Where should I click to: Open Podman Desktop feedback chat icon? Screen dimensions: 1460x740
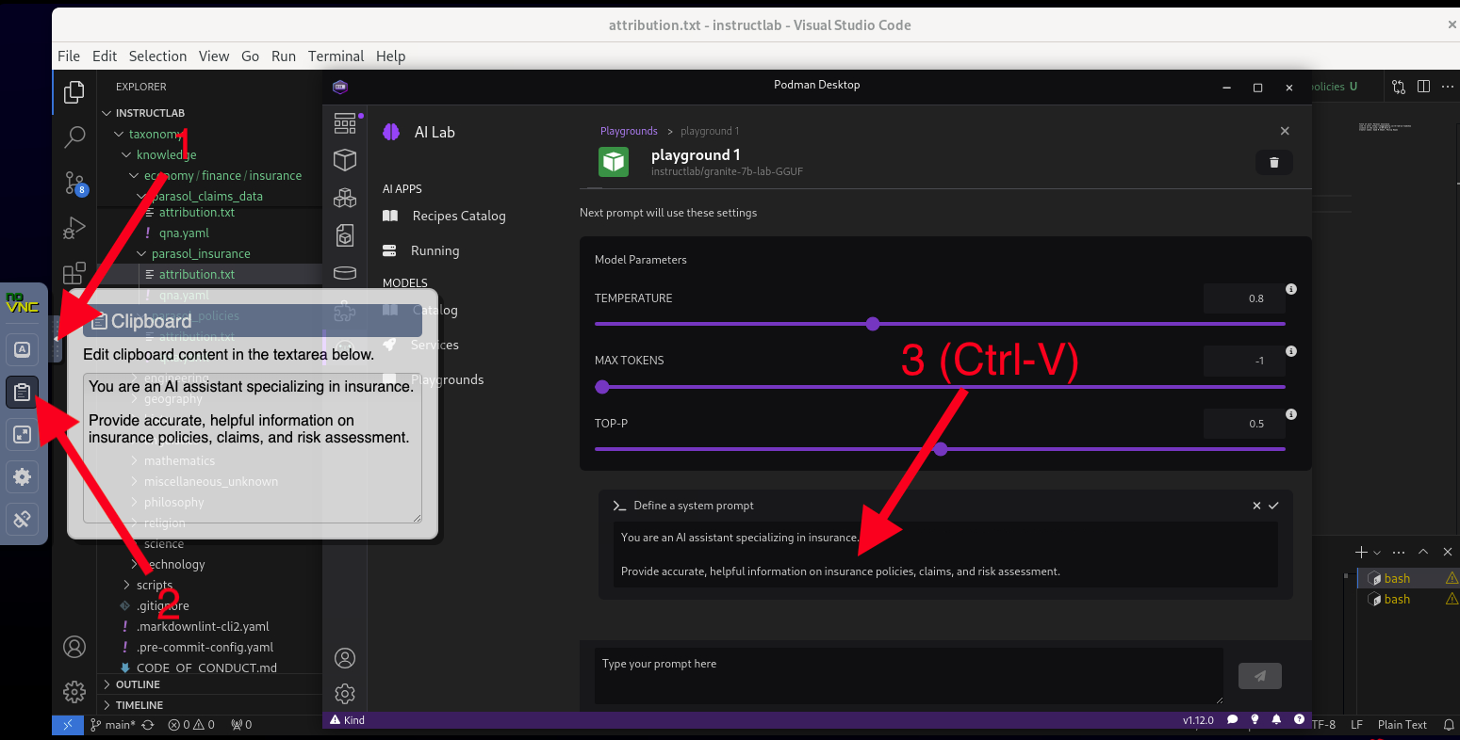[1232, 720]
